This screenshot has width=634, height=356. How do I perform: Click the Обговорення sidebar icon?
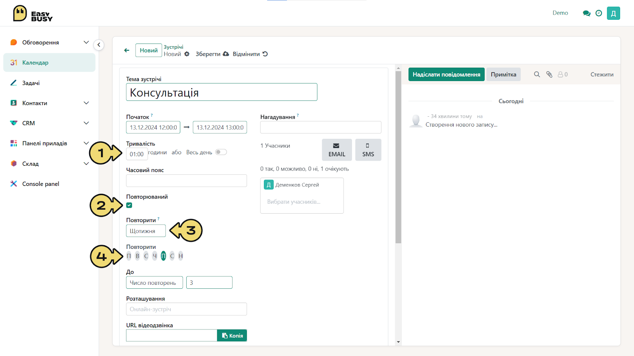[x=14, y=42]
